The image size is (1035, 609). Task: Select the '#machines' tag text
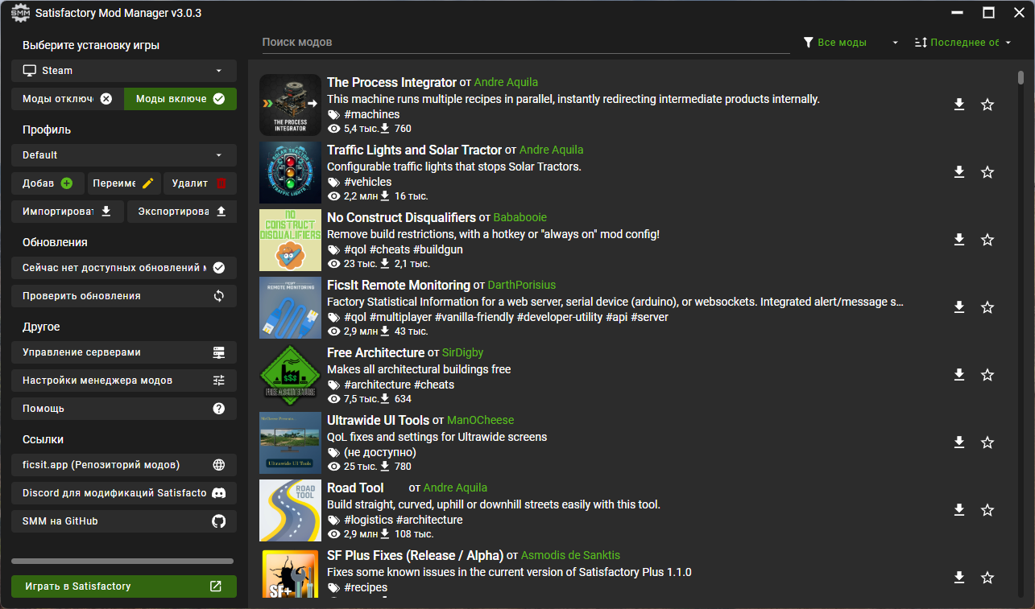coord(371,114)
